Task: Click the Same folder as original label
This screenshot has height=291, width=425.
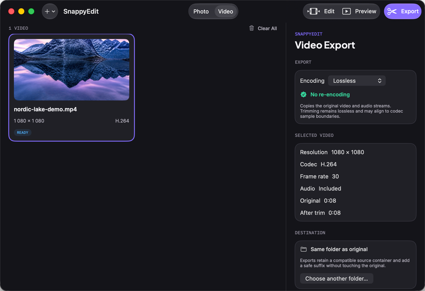Action: (x=339, y=249)
